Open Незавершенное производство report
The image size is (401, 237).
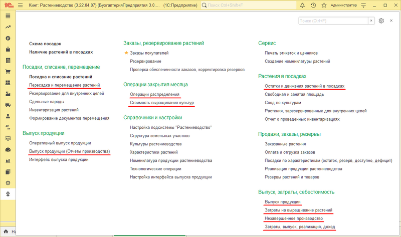[294, 218]
